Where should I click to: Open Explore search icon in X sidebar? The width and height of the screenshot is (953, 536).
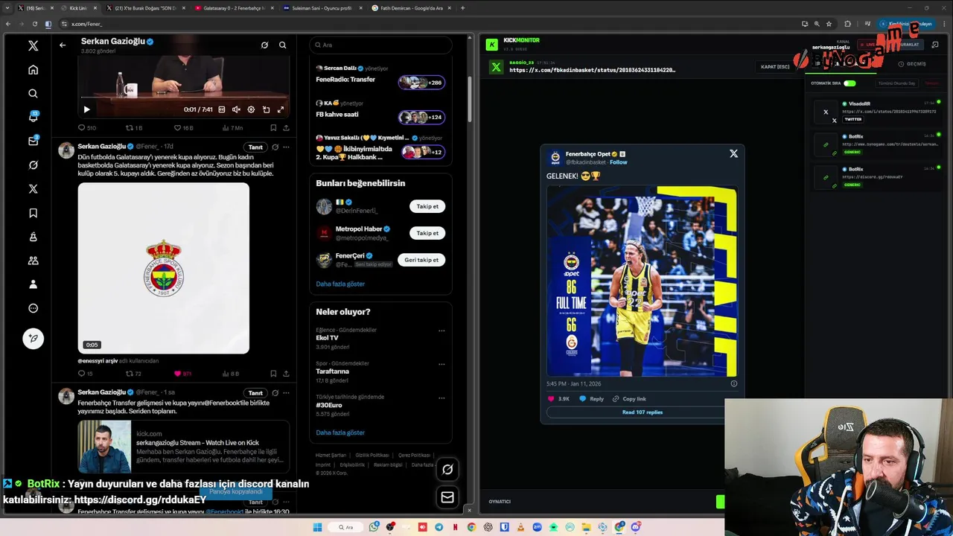(33, 94)
